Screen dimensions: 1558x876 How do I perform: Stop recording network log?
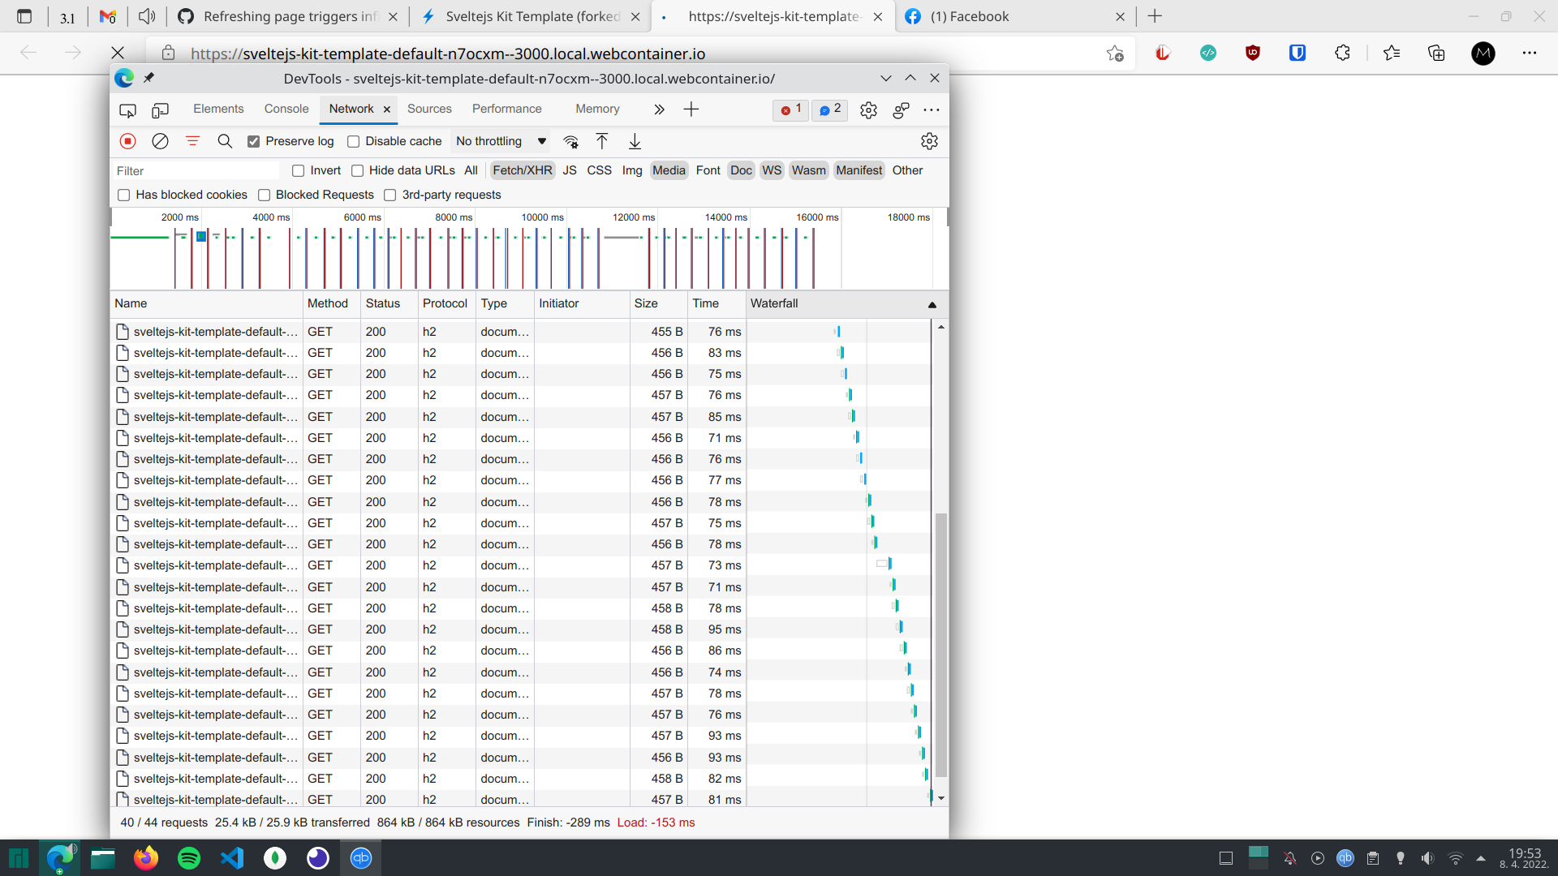point(127,141)
